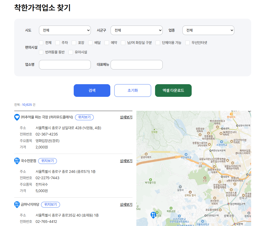Click 위치보기 for (주)추억을 파는 극장
263x226 pixels.
click(x=84, y=117)
